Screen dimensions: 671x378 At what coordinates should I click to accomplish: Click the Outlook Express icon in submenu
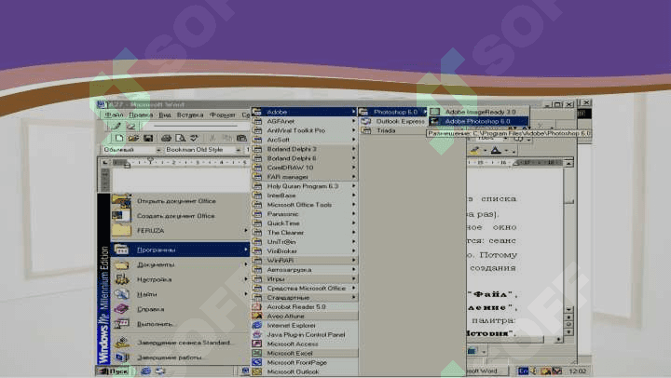click(x=366, y=121)
